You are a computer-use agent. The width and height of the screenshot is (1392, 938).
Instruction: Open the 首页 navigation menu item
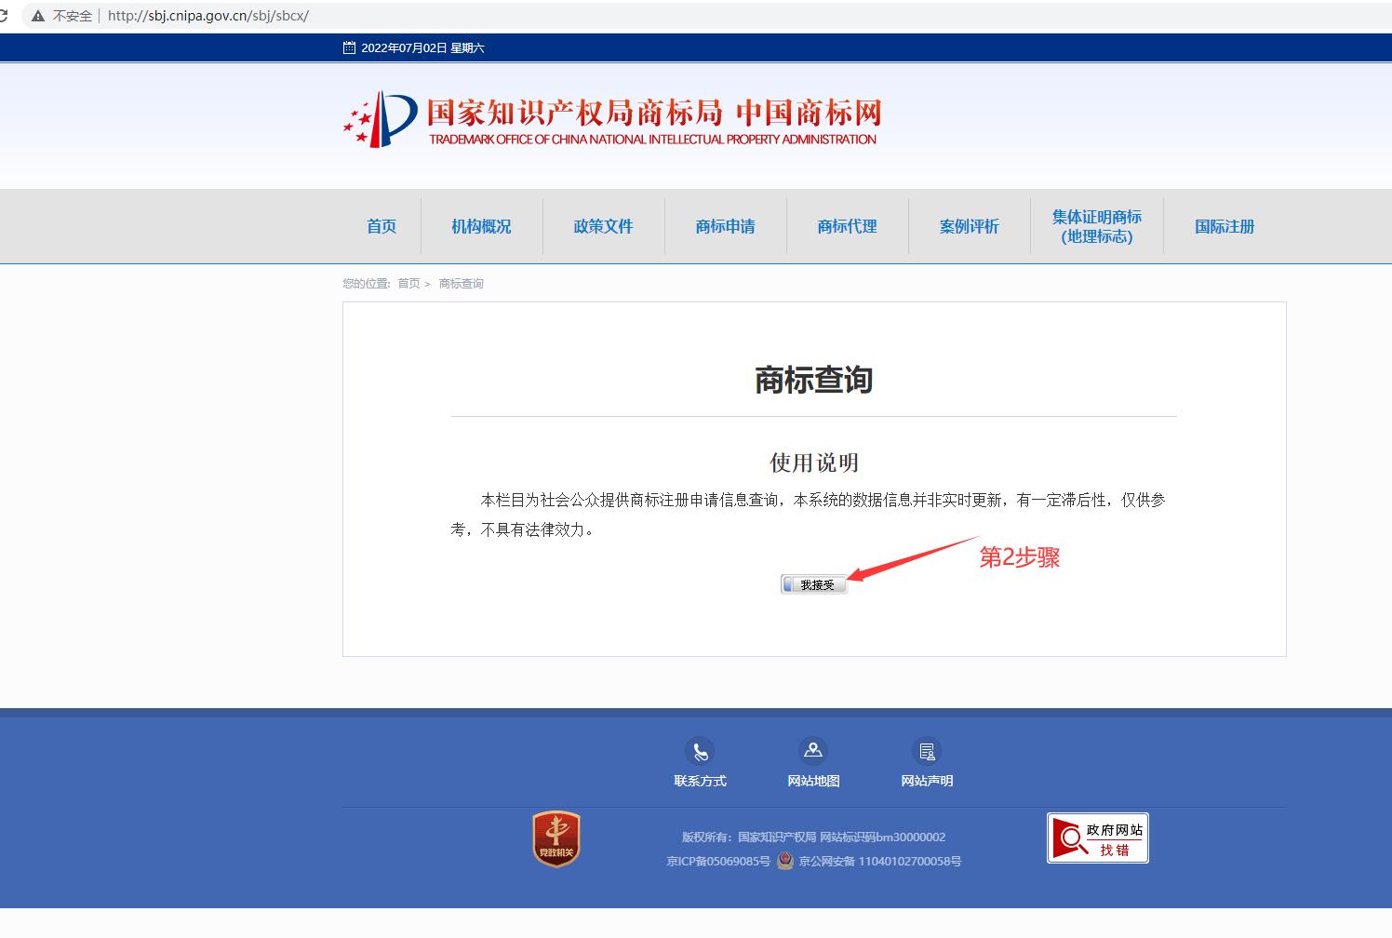pyautogui.click(x=381, y=226)
